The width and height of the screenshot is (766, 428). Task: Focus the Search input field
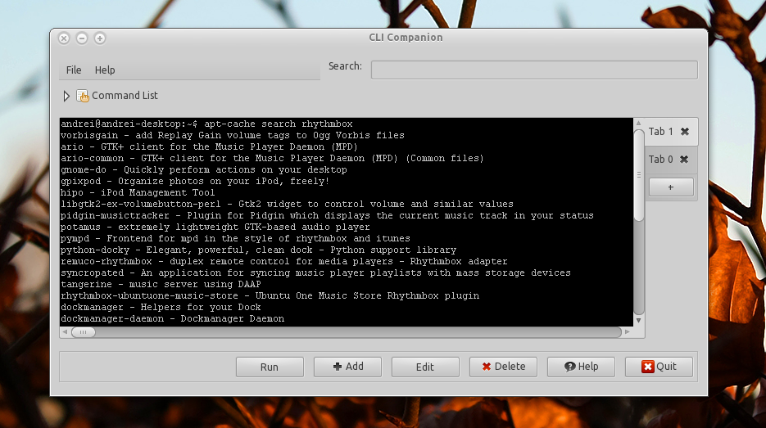pos(534,70)
